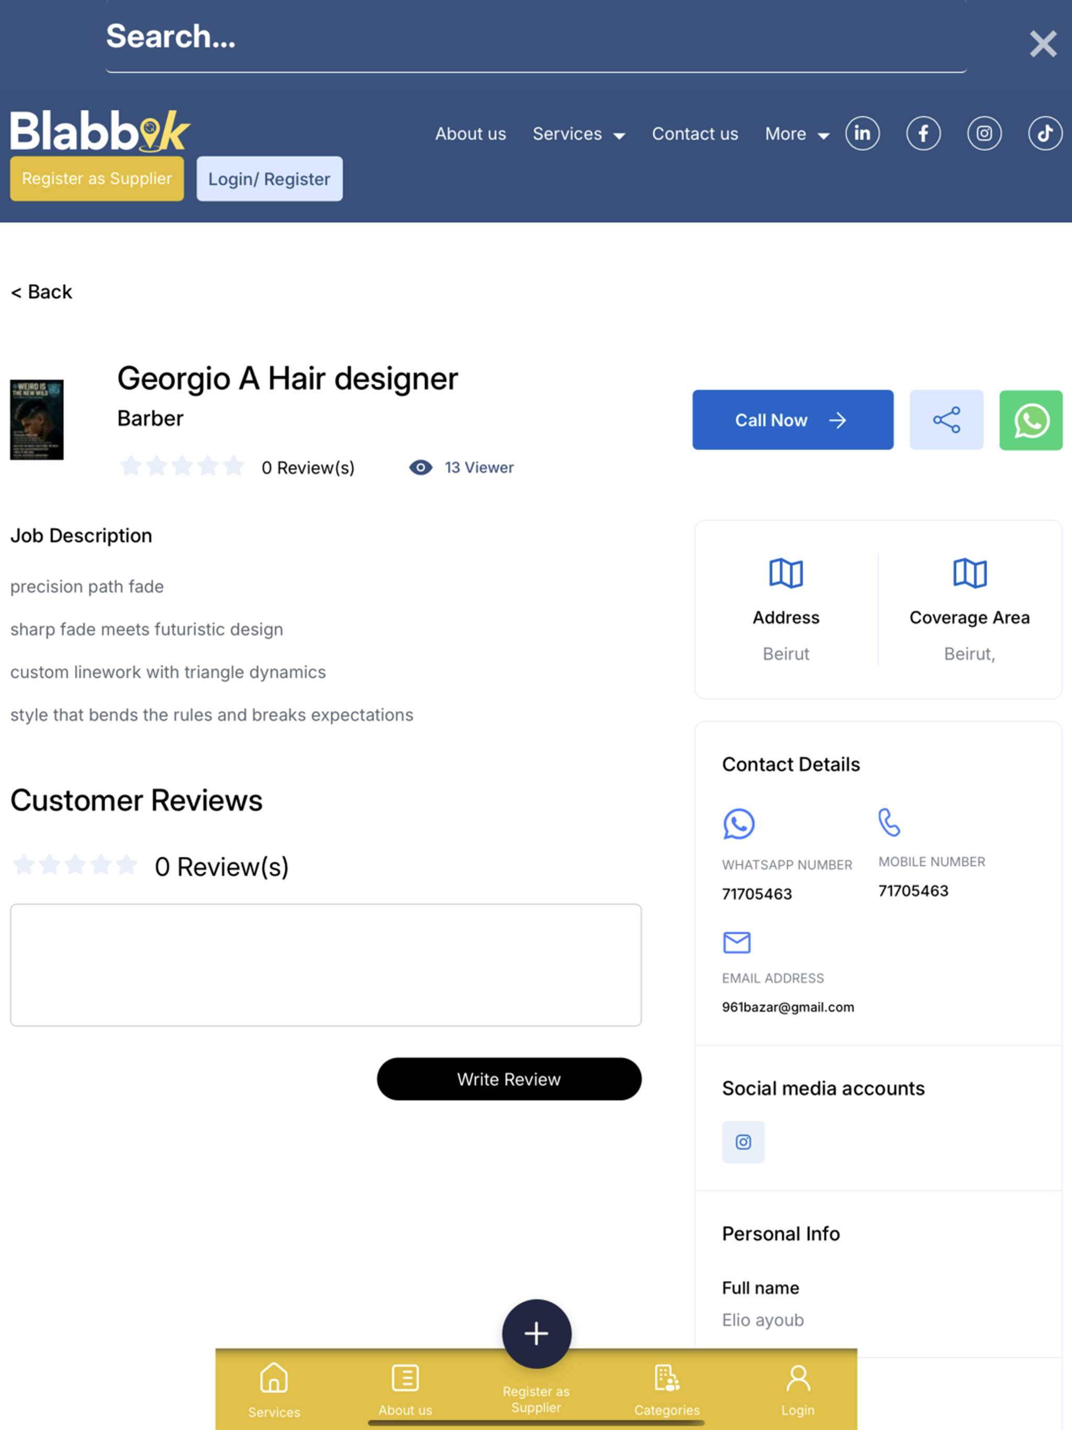Click the Address map icon

[786, 573]
